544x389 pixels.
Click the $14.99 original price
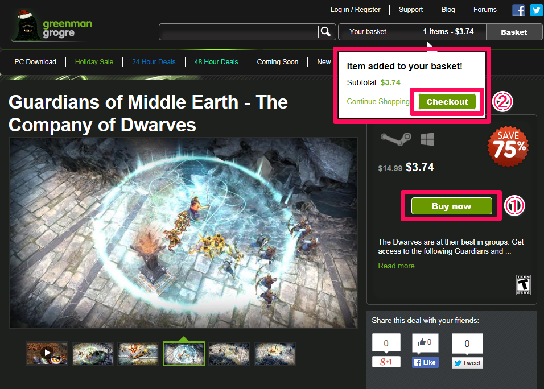click(390, 168)
